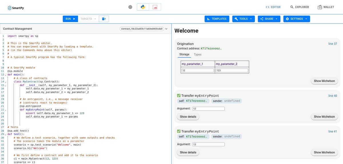Jump to line 40 link
Screen dimensions: 343x164
333,96
